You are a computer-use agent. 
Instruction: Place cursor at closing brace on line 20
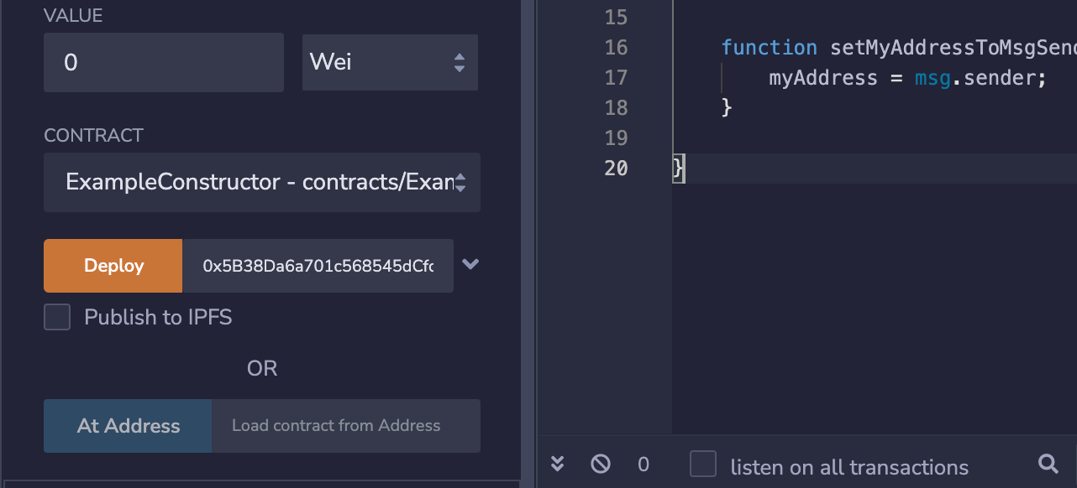point(679,169)
